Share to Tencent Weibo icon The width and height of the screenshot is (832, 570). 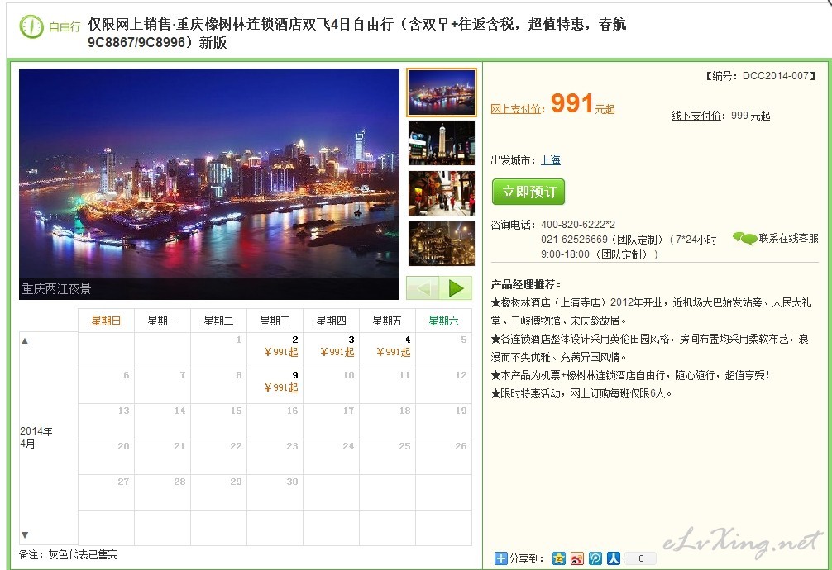tap(595, 558)
